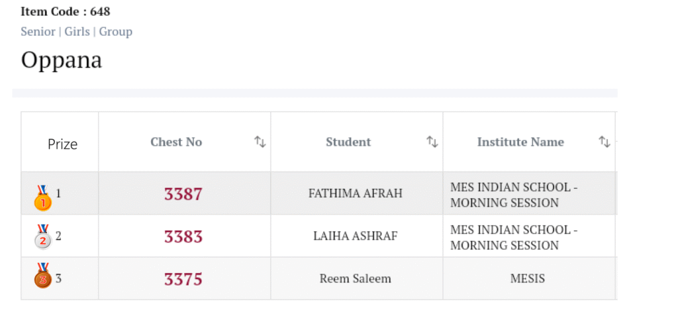Open chest number 3375
The image size is (678, 324).
[183, 279]
